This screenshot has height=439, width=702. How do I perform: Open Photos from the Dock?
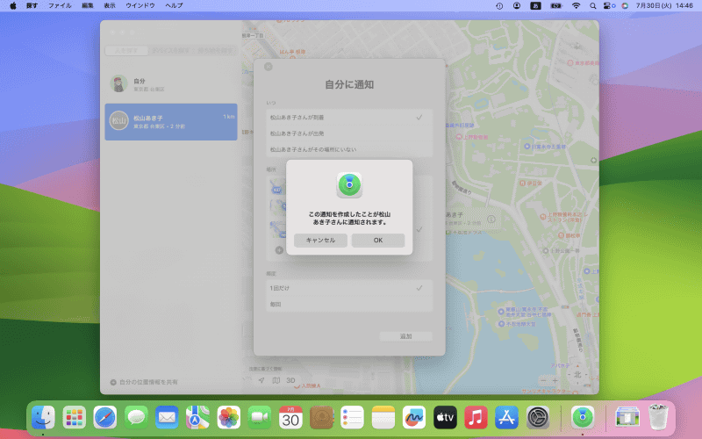pos(229,418)
